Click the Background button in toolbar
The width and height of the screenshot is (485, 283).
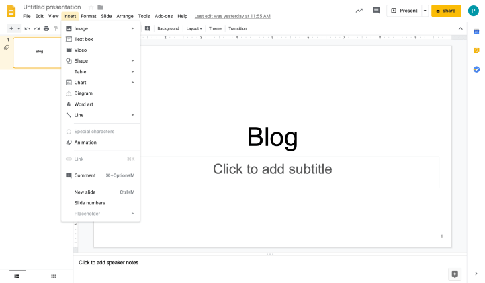click(168, 28)
